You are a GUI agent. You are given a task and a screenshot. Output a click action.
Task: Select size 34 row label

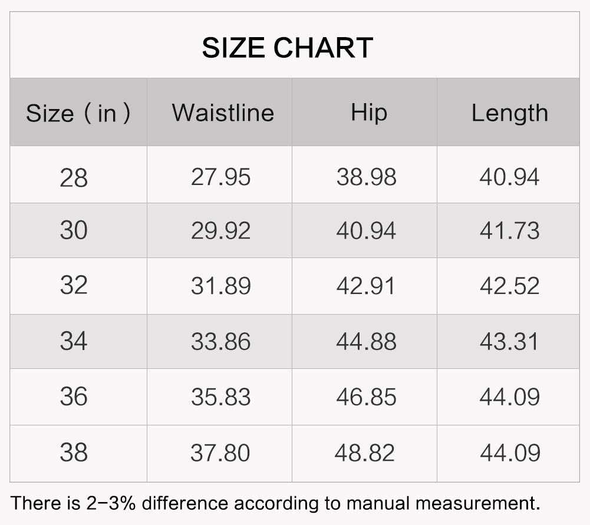point(74,341)
